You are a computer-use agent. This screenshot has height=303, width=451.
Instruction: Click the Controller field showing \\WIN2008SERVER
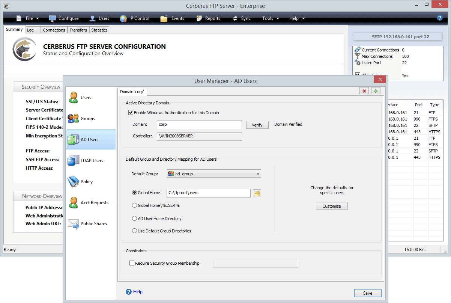(199, 136)
